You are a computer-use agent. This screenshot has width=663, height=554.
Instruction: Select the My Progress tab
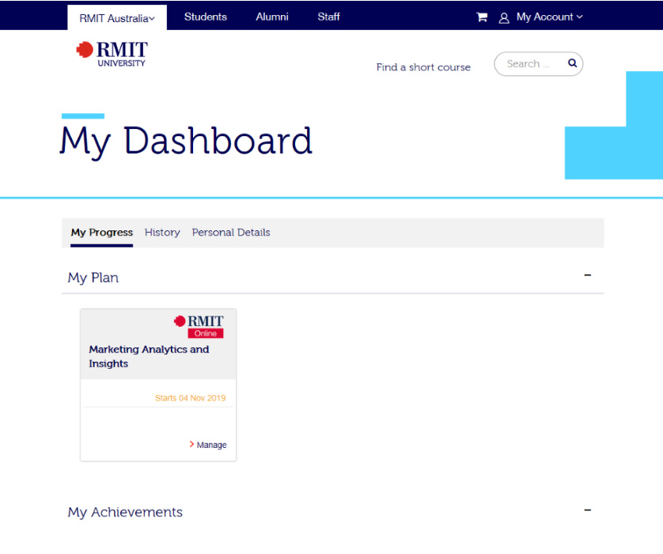pyautogui.click(x=101, y=232)
